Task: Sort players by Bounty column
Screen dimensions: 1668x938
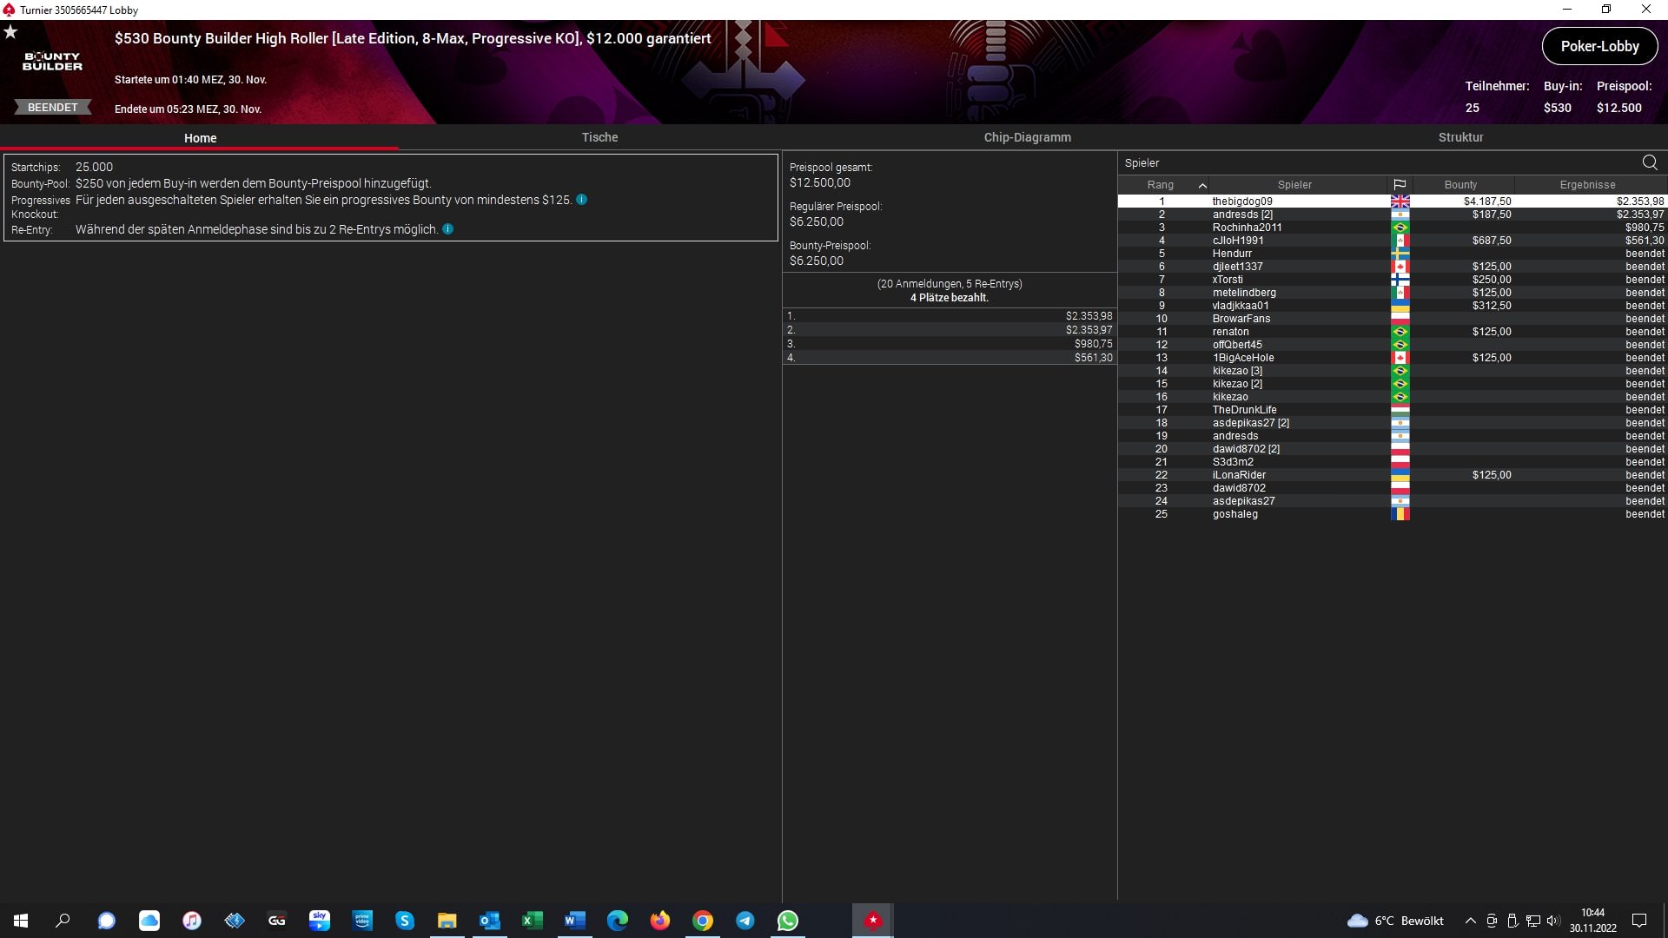Action: [x=1460, y=185]
